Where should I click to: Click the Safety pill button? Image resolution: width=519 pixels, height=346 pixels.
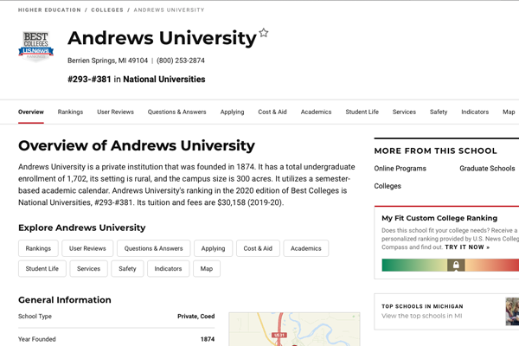[x=127, y=269]
